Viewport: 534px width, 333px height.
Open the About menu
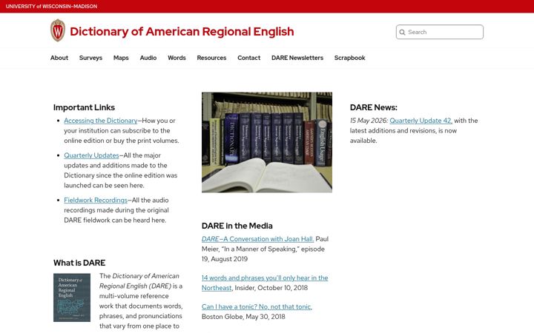pyautogui.click(x=59, y=58)
